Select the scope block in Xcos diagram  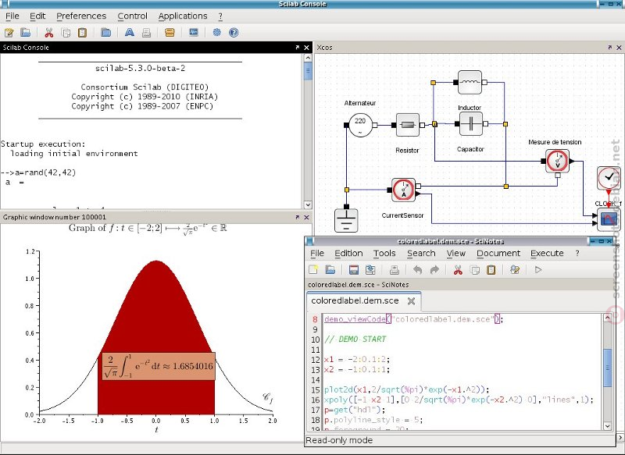(x=609, y=219)
